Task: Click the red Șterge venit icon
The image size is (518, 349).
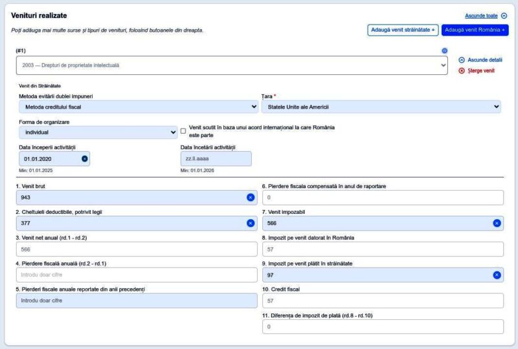Action: point(462,70)
